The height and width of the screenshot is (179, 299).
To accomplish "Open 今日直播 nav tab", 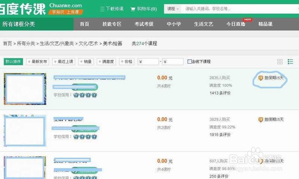I will [x=236, y=24].
